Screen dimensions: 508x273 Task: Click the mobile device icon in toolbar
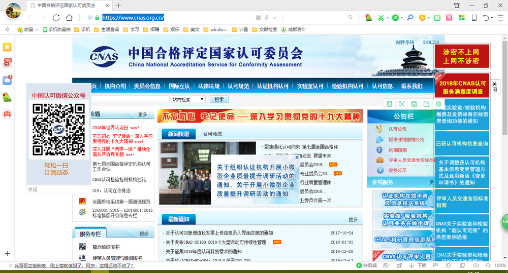click(474, 18)
